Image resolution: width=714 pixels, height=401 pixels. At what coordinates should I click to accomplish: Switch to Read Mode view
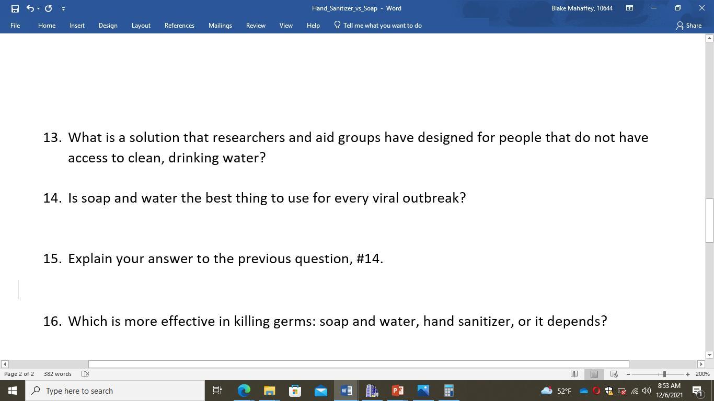(x=574, y=374)
